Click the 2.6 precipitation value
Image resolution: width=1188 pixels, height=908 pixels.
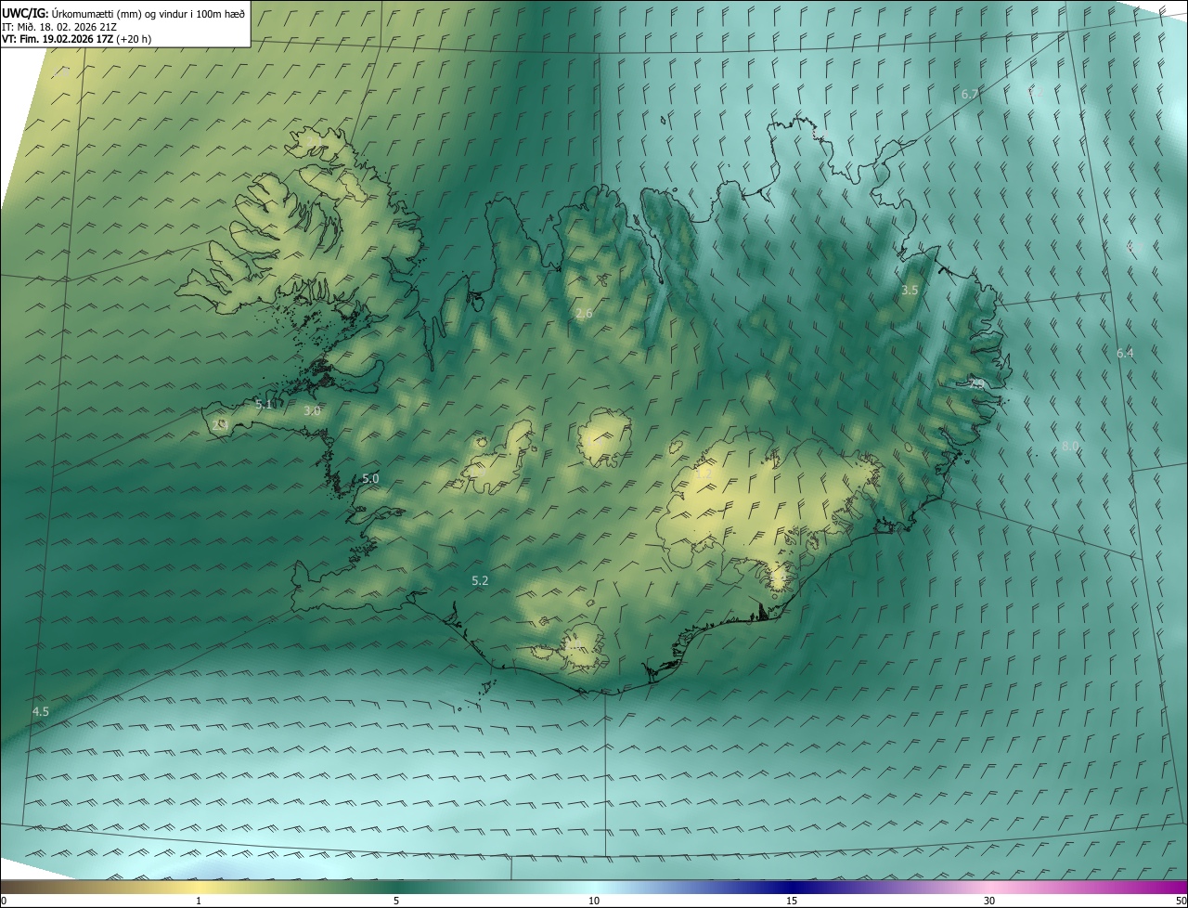tap(584, 314)
